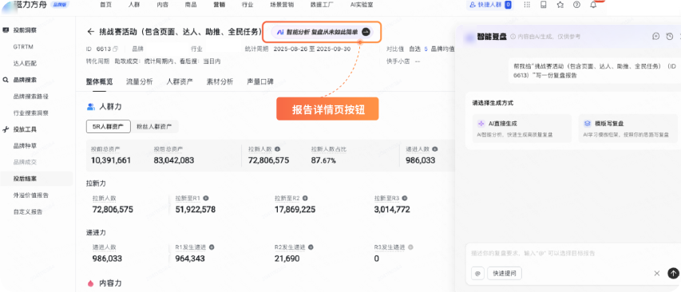The image size is (681, 292).
Task: Open 品牌成交 in the sidebar
Action: pyautogui.click(x=25, y=162)
